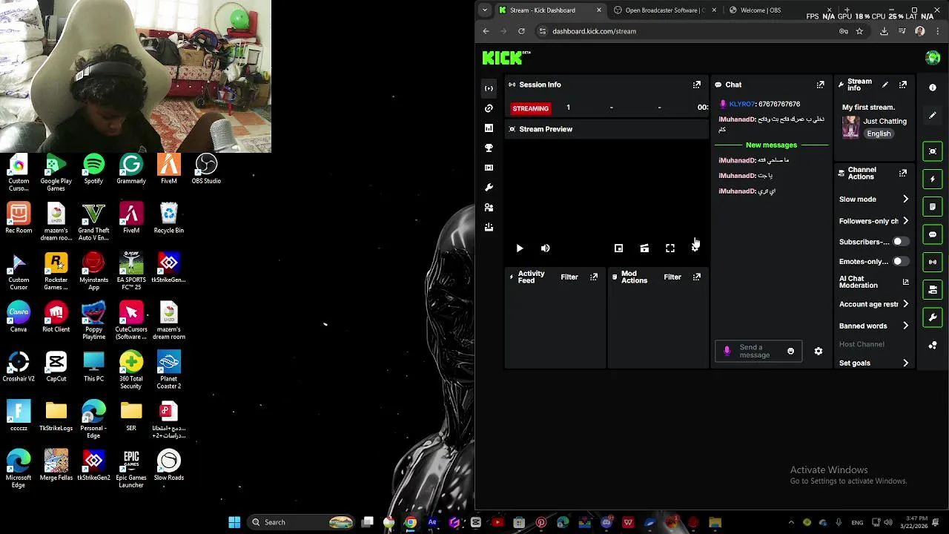Open OBS Studio desktop shortcut
Screen dimensions: 949x534
(x=206, y=170)
